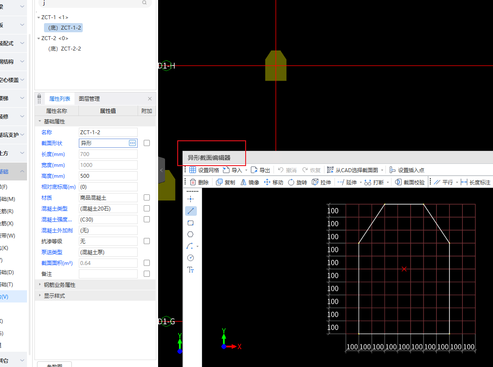Open the 平行 dropdown arrow

coord(457,183)
